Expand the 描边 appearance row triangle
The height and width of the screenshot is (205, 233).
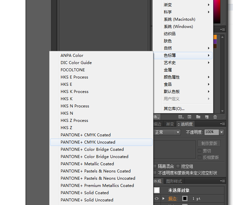coord(164,198)
